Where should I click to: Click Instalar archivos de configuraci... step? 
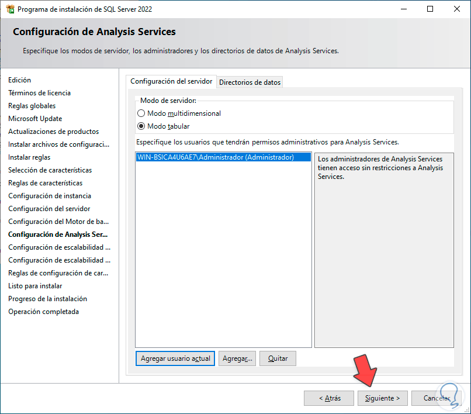coord(58,144)
